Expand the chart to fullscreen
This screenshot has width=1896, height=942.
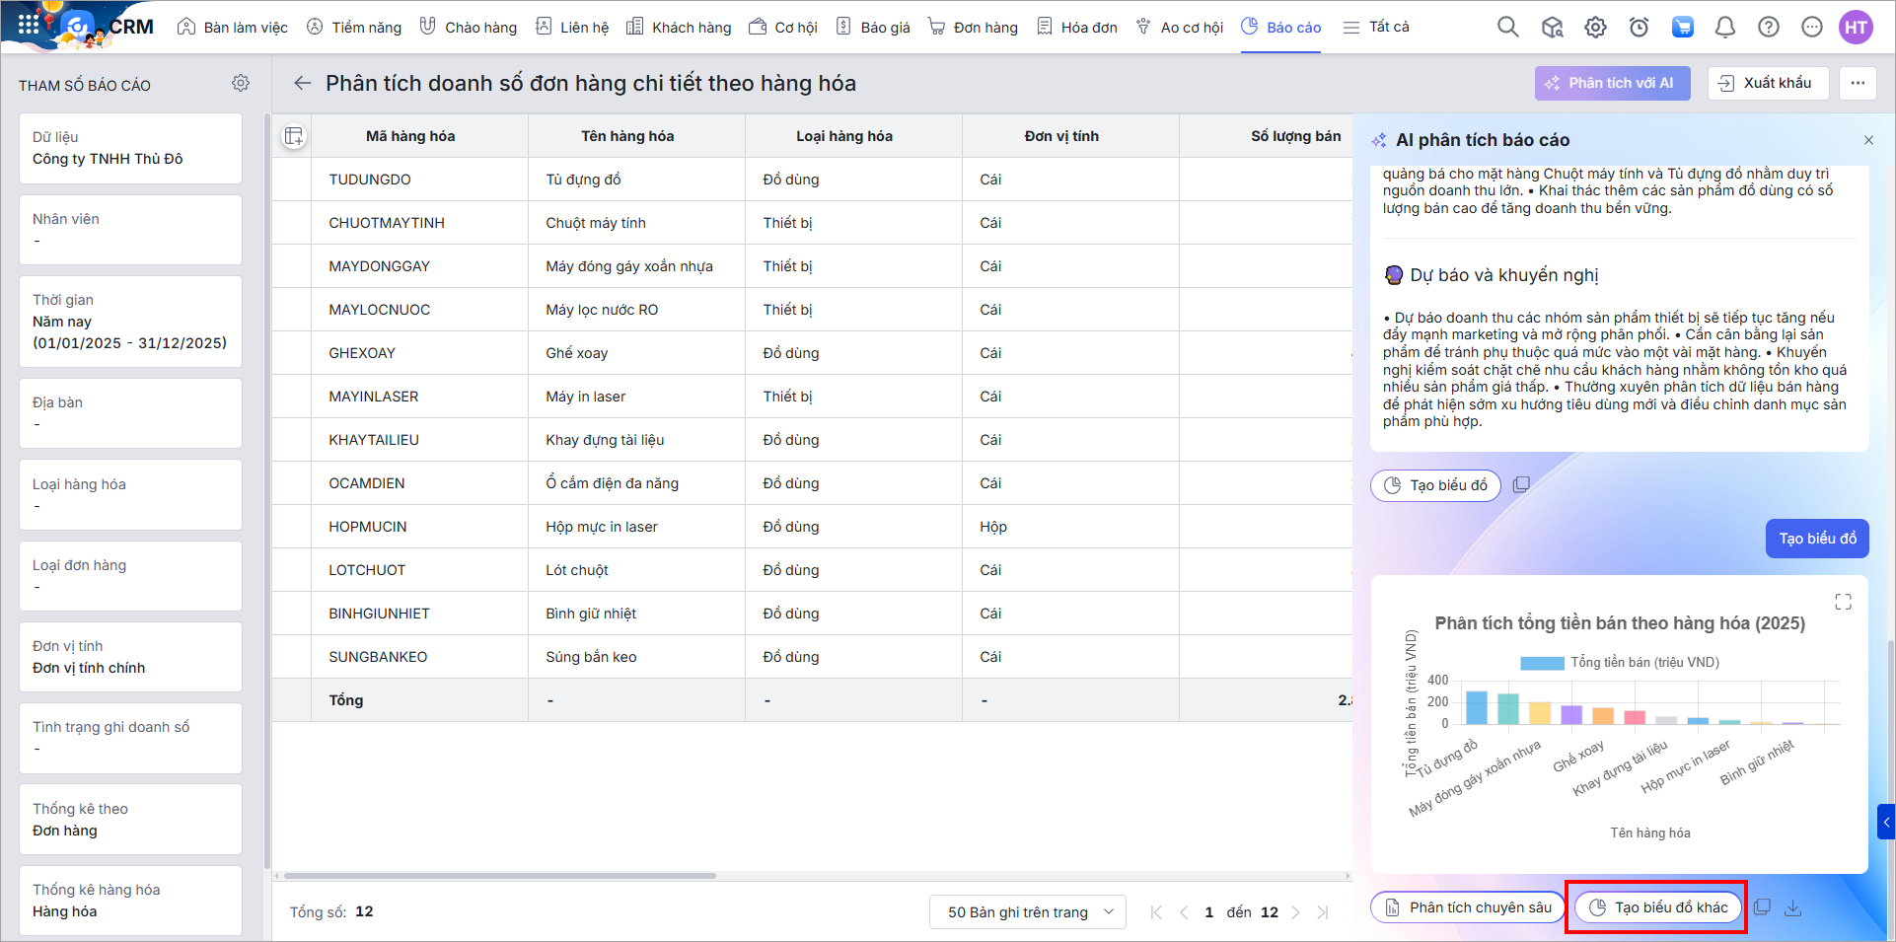click(x=1843, y=602)
